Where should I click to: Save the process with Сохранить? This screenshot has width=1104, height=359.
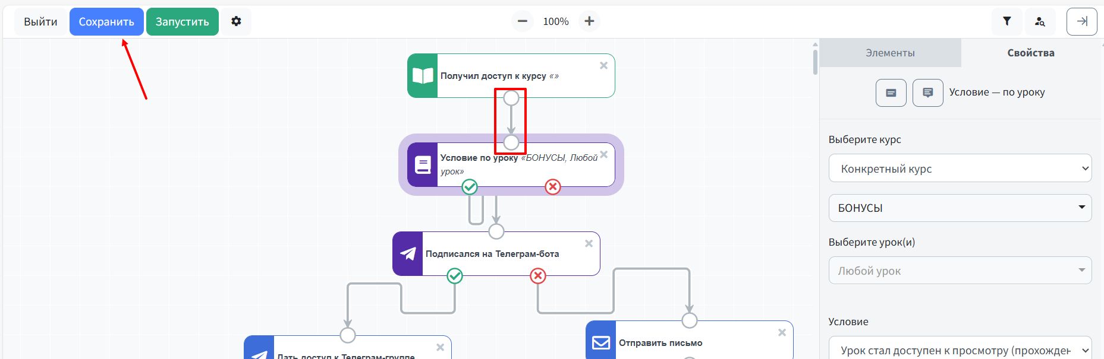106,22
